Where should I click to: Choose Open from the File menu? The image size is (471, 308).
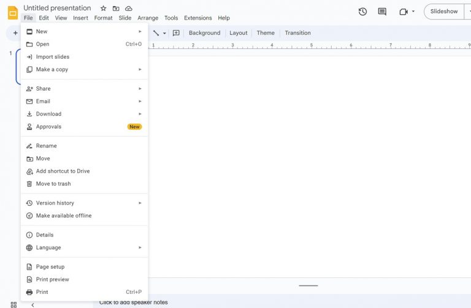[85, 44]
